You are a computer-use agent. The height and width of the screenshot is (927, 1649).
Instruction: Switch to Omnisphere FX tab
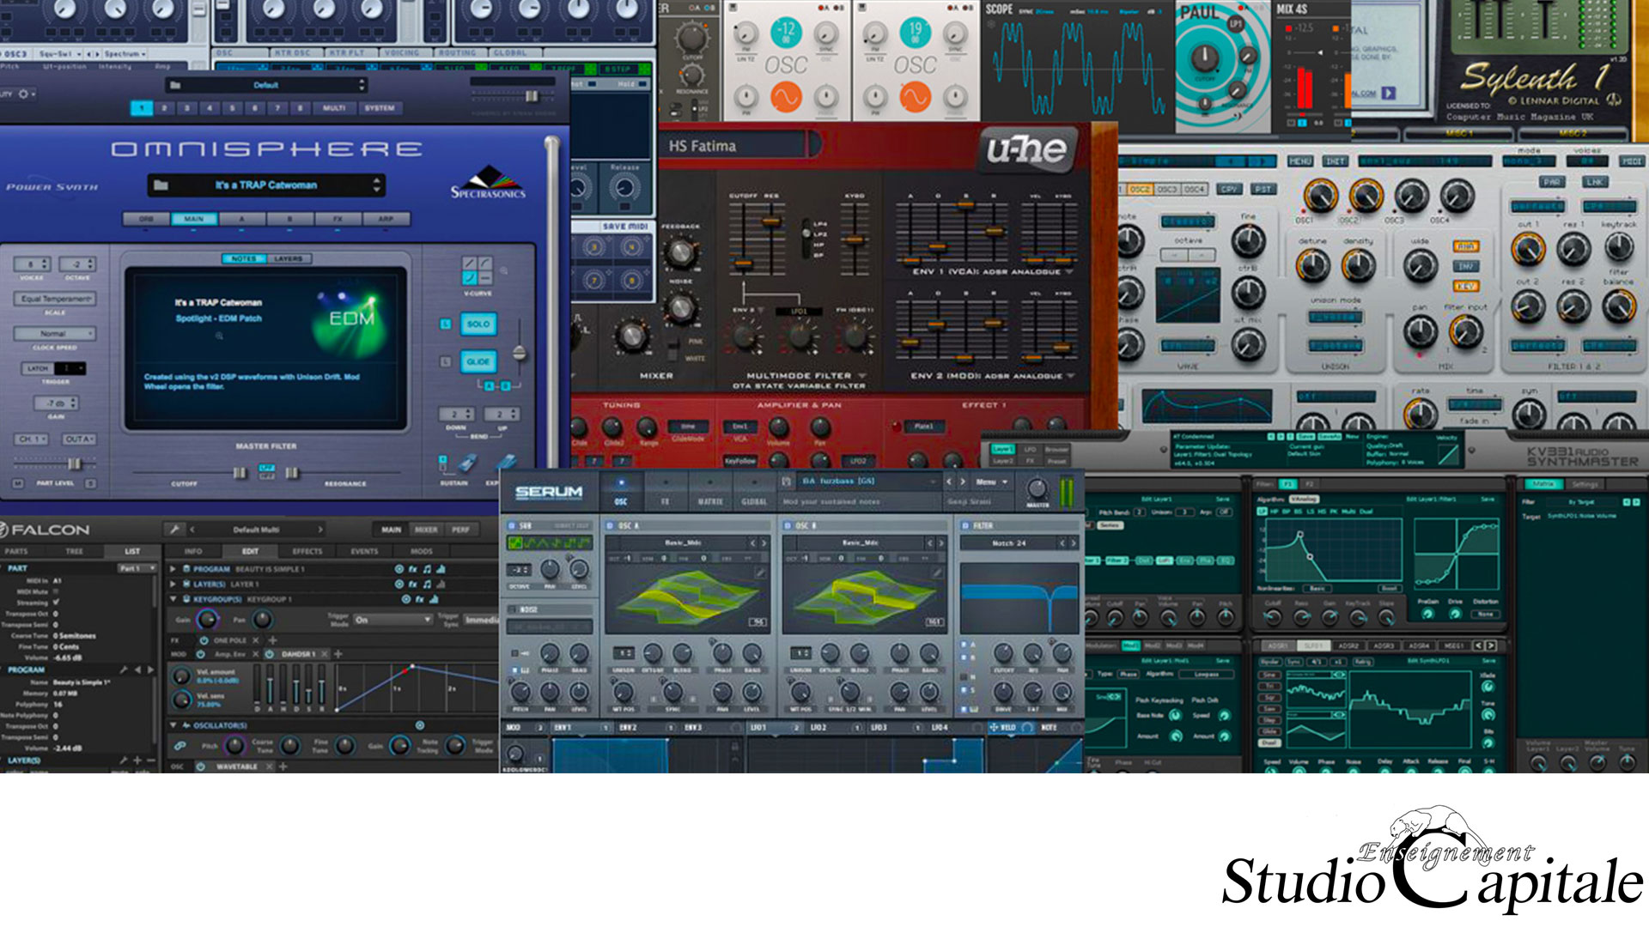tap(338, 219)
